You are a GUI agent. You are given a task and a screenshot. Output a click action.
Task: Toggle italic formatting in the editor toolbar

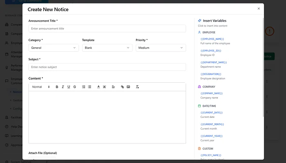63,87
